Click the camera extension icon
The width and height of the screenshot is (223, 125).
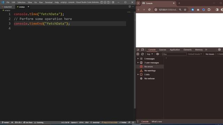pyautogui.click(x=198, y=10)
